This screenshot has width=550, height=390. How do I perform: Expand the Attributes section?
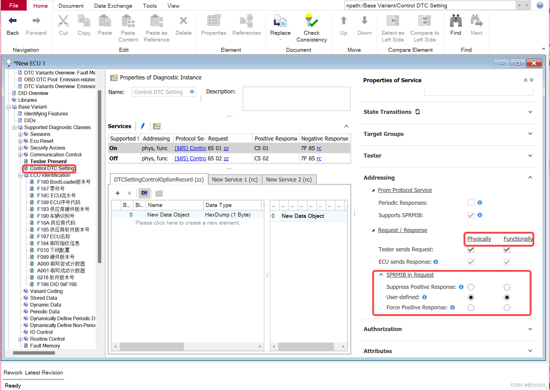(x=530, y=351)
